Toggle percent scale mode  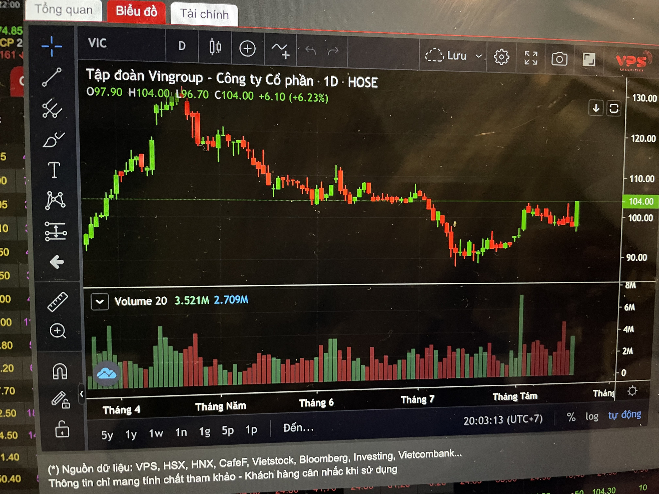click(571, 417)
